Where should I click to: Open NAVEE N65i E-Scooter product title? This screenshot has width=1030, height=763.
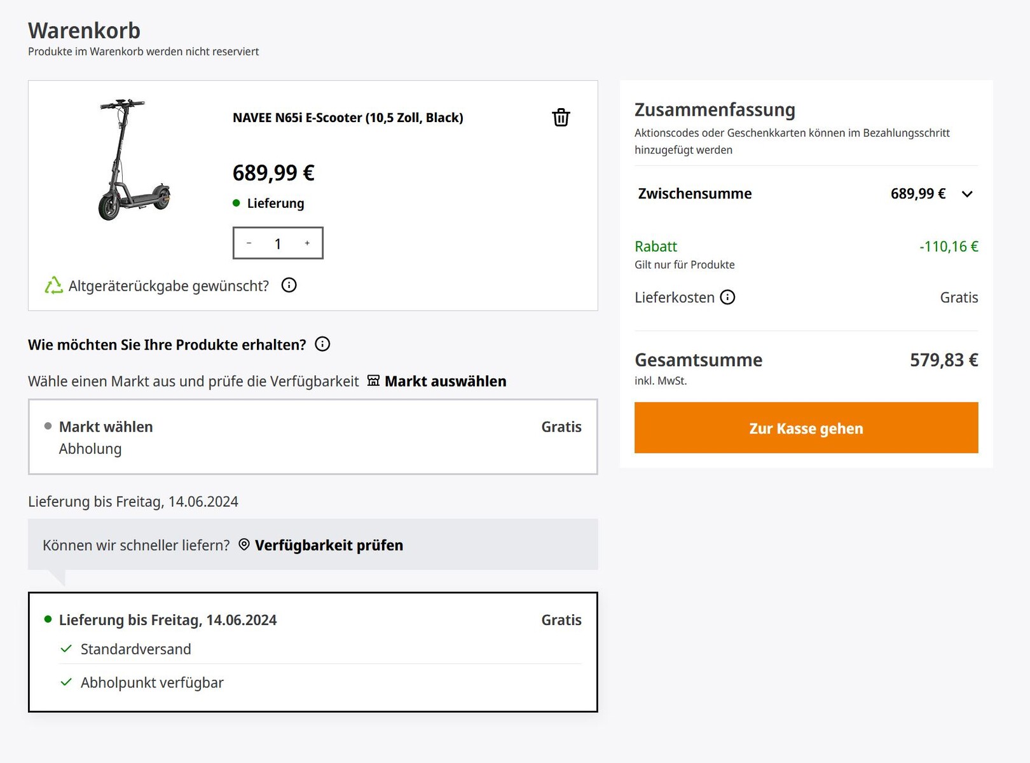(x=348, y=118)
